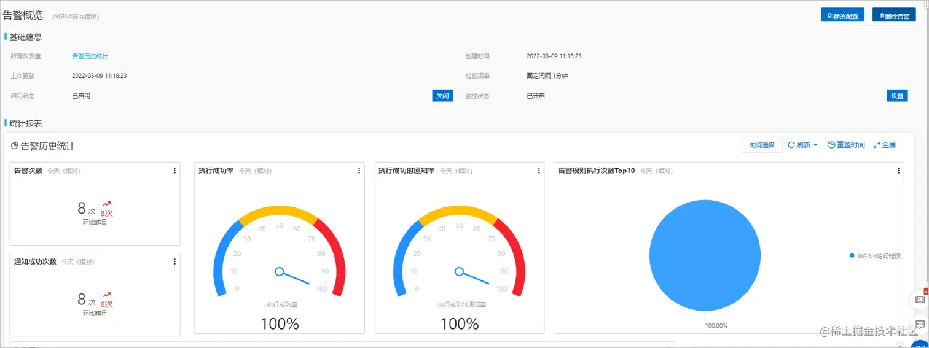Open the 通知成功次数 card menu dots
Screen dimensions: 929x348
pyautogui.click(x=174, y=261)
